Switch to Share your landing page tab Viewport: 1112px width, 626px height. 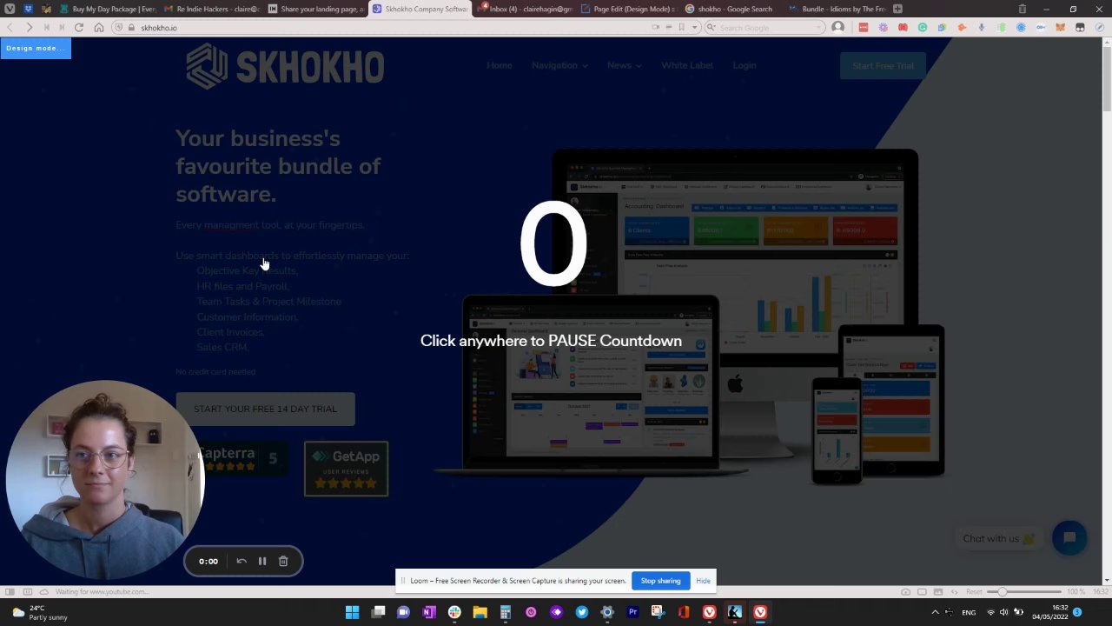point(314,9)
